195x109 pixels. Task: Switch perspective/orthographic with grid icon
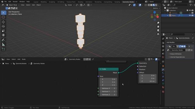[158, 34]
